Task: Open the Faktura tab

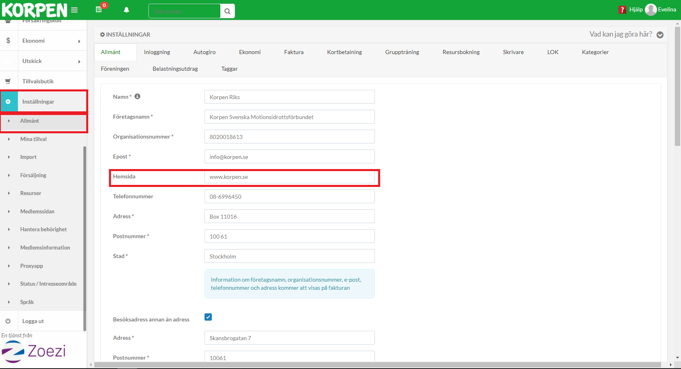Action: click(294, 52)
